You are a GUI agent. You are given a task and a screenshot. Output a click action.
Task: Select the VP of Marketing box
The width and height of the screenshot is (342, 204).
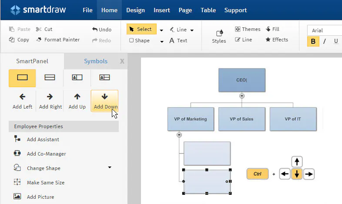click(x=191, y=119)
